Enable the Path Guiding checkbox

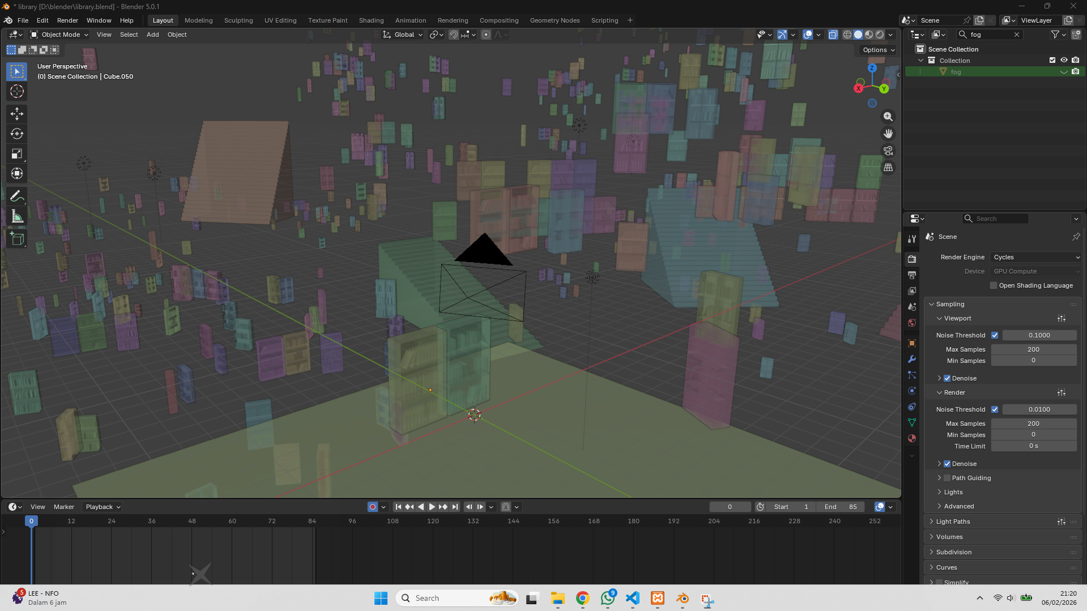point(947,478)
